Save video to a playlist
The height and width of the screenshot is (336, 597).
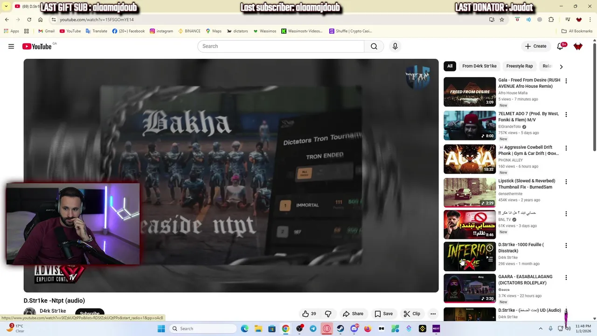[383, 314]
